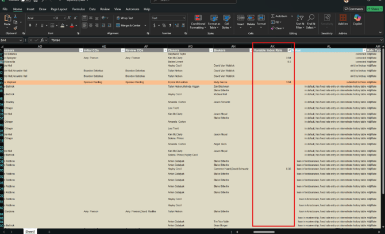This screenshot has height=234, width=385.
Task: Click the Decrease Indent icon
Action: (x=103, y=25)
